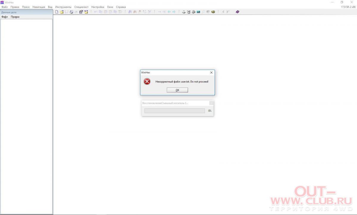
Task: Open the Поиск menu
Action: [26, 7]
